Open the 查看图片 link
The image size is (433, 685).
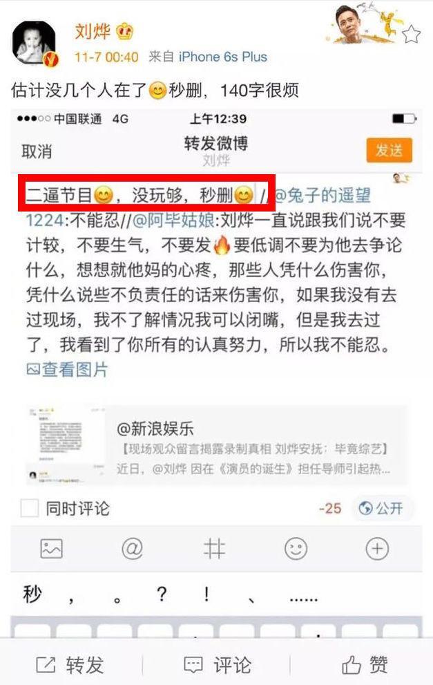(x=67, y=370)
